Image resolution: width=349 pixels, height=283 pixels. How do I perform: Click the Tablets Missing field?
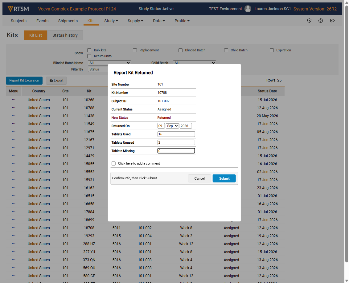(176, 151)
